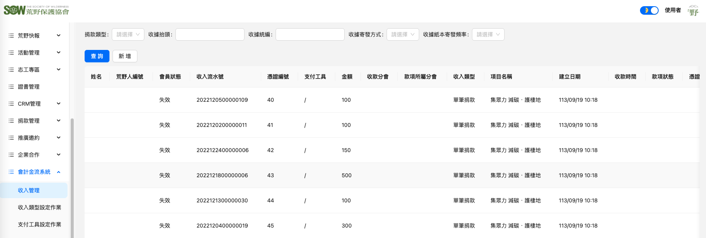Open the 收據紙本寄發頻率 dropdown
The image size is (706, 238).
(488, 34)
